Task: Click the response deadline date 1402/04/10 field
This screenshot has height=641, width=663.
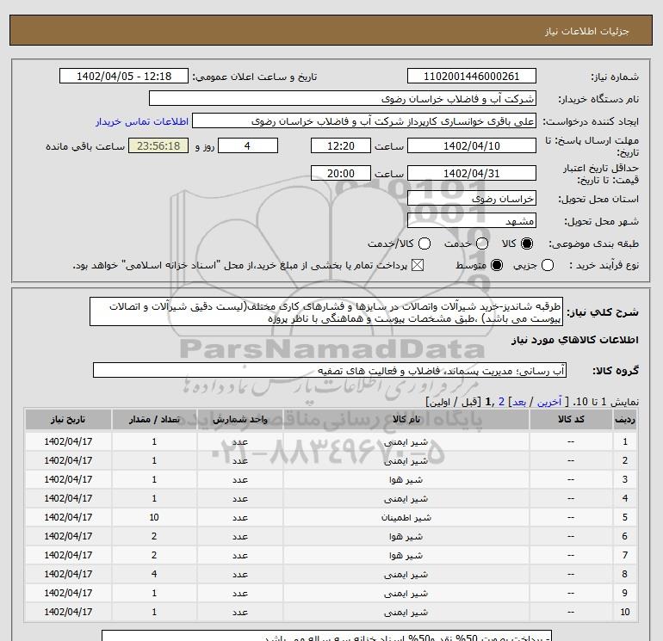Action: point(472,145)
